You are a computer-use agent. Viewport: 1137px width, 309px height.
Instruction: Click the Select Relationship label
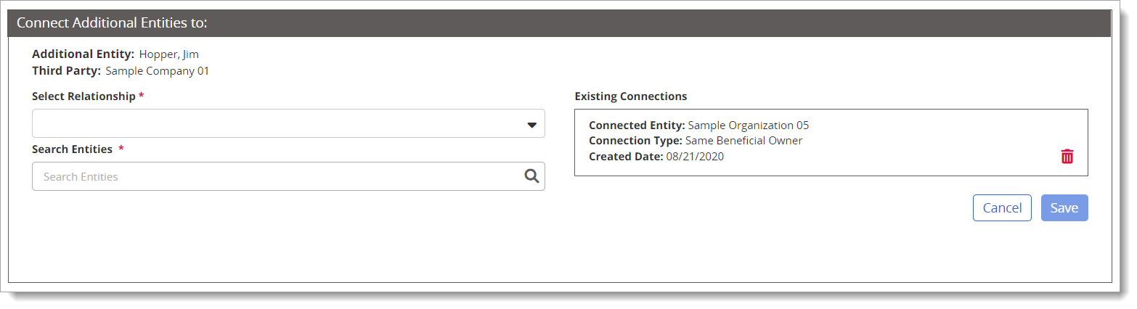pyautogui.click(x=83, y=96)
